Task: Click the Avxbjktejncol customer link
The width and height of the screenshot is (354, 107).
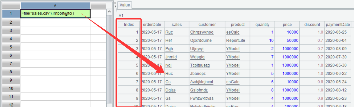Action: pyautogui.click(x=201, y=82)
